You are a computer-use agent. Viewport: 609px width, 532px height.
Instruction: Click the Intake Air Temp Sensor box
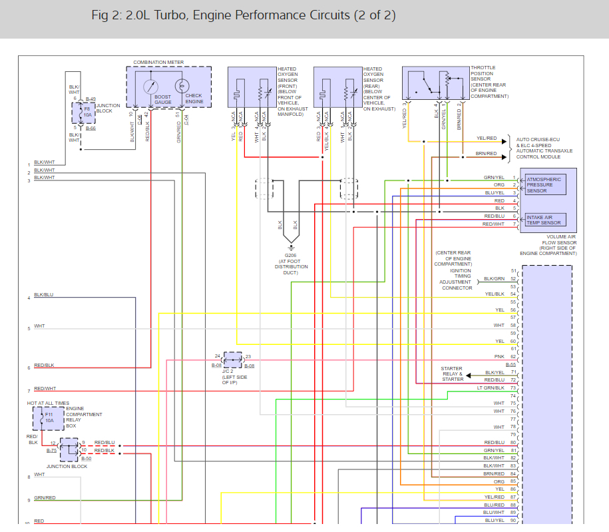[x=544, y=219]
